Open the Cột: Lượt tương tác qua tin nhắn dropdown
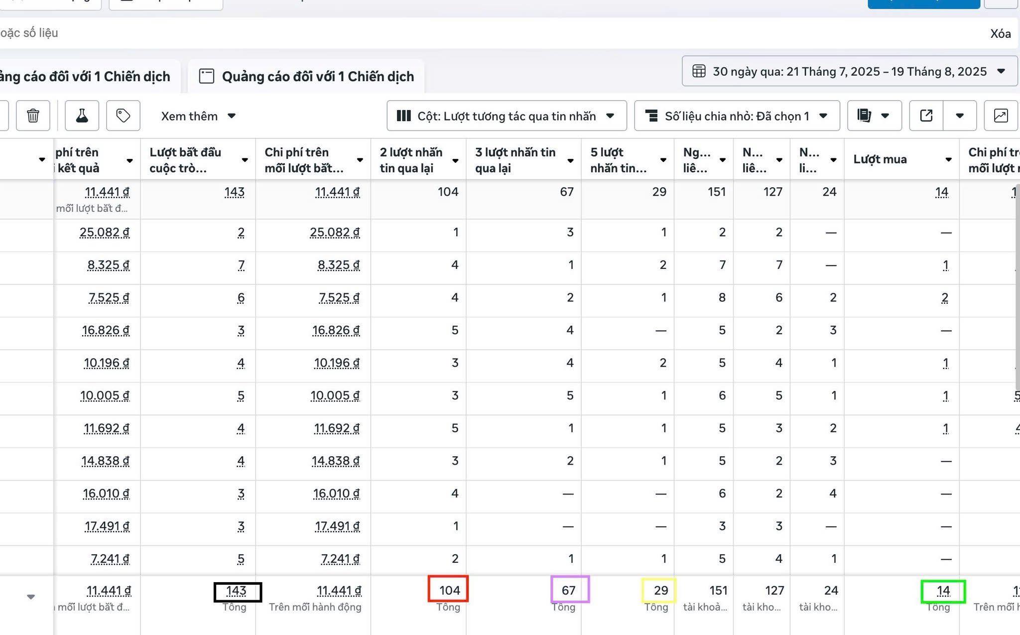The width and height of the screenshot is (1020, 635). tap(507, 116)
